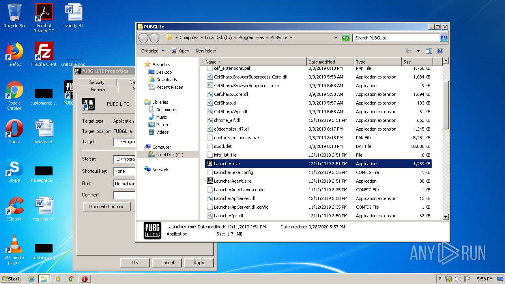505x284 pixels.
Task: Open the view options dropdown arrow
Action: click(418, 51)
